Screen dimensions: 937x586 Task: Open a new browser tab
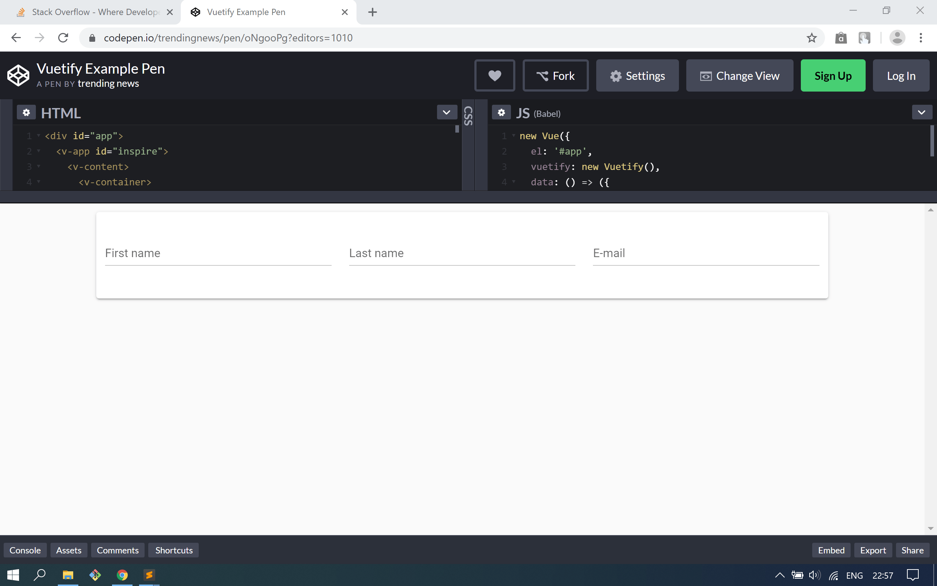pyautogui.click(x=373, y=12)
